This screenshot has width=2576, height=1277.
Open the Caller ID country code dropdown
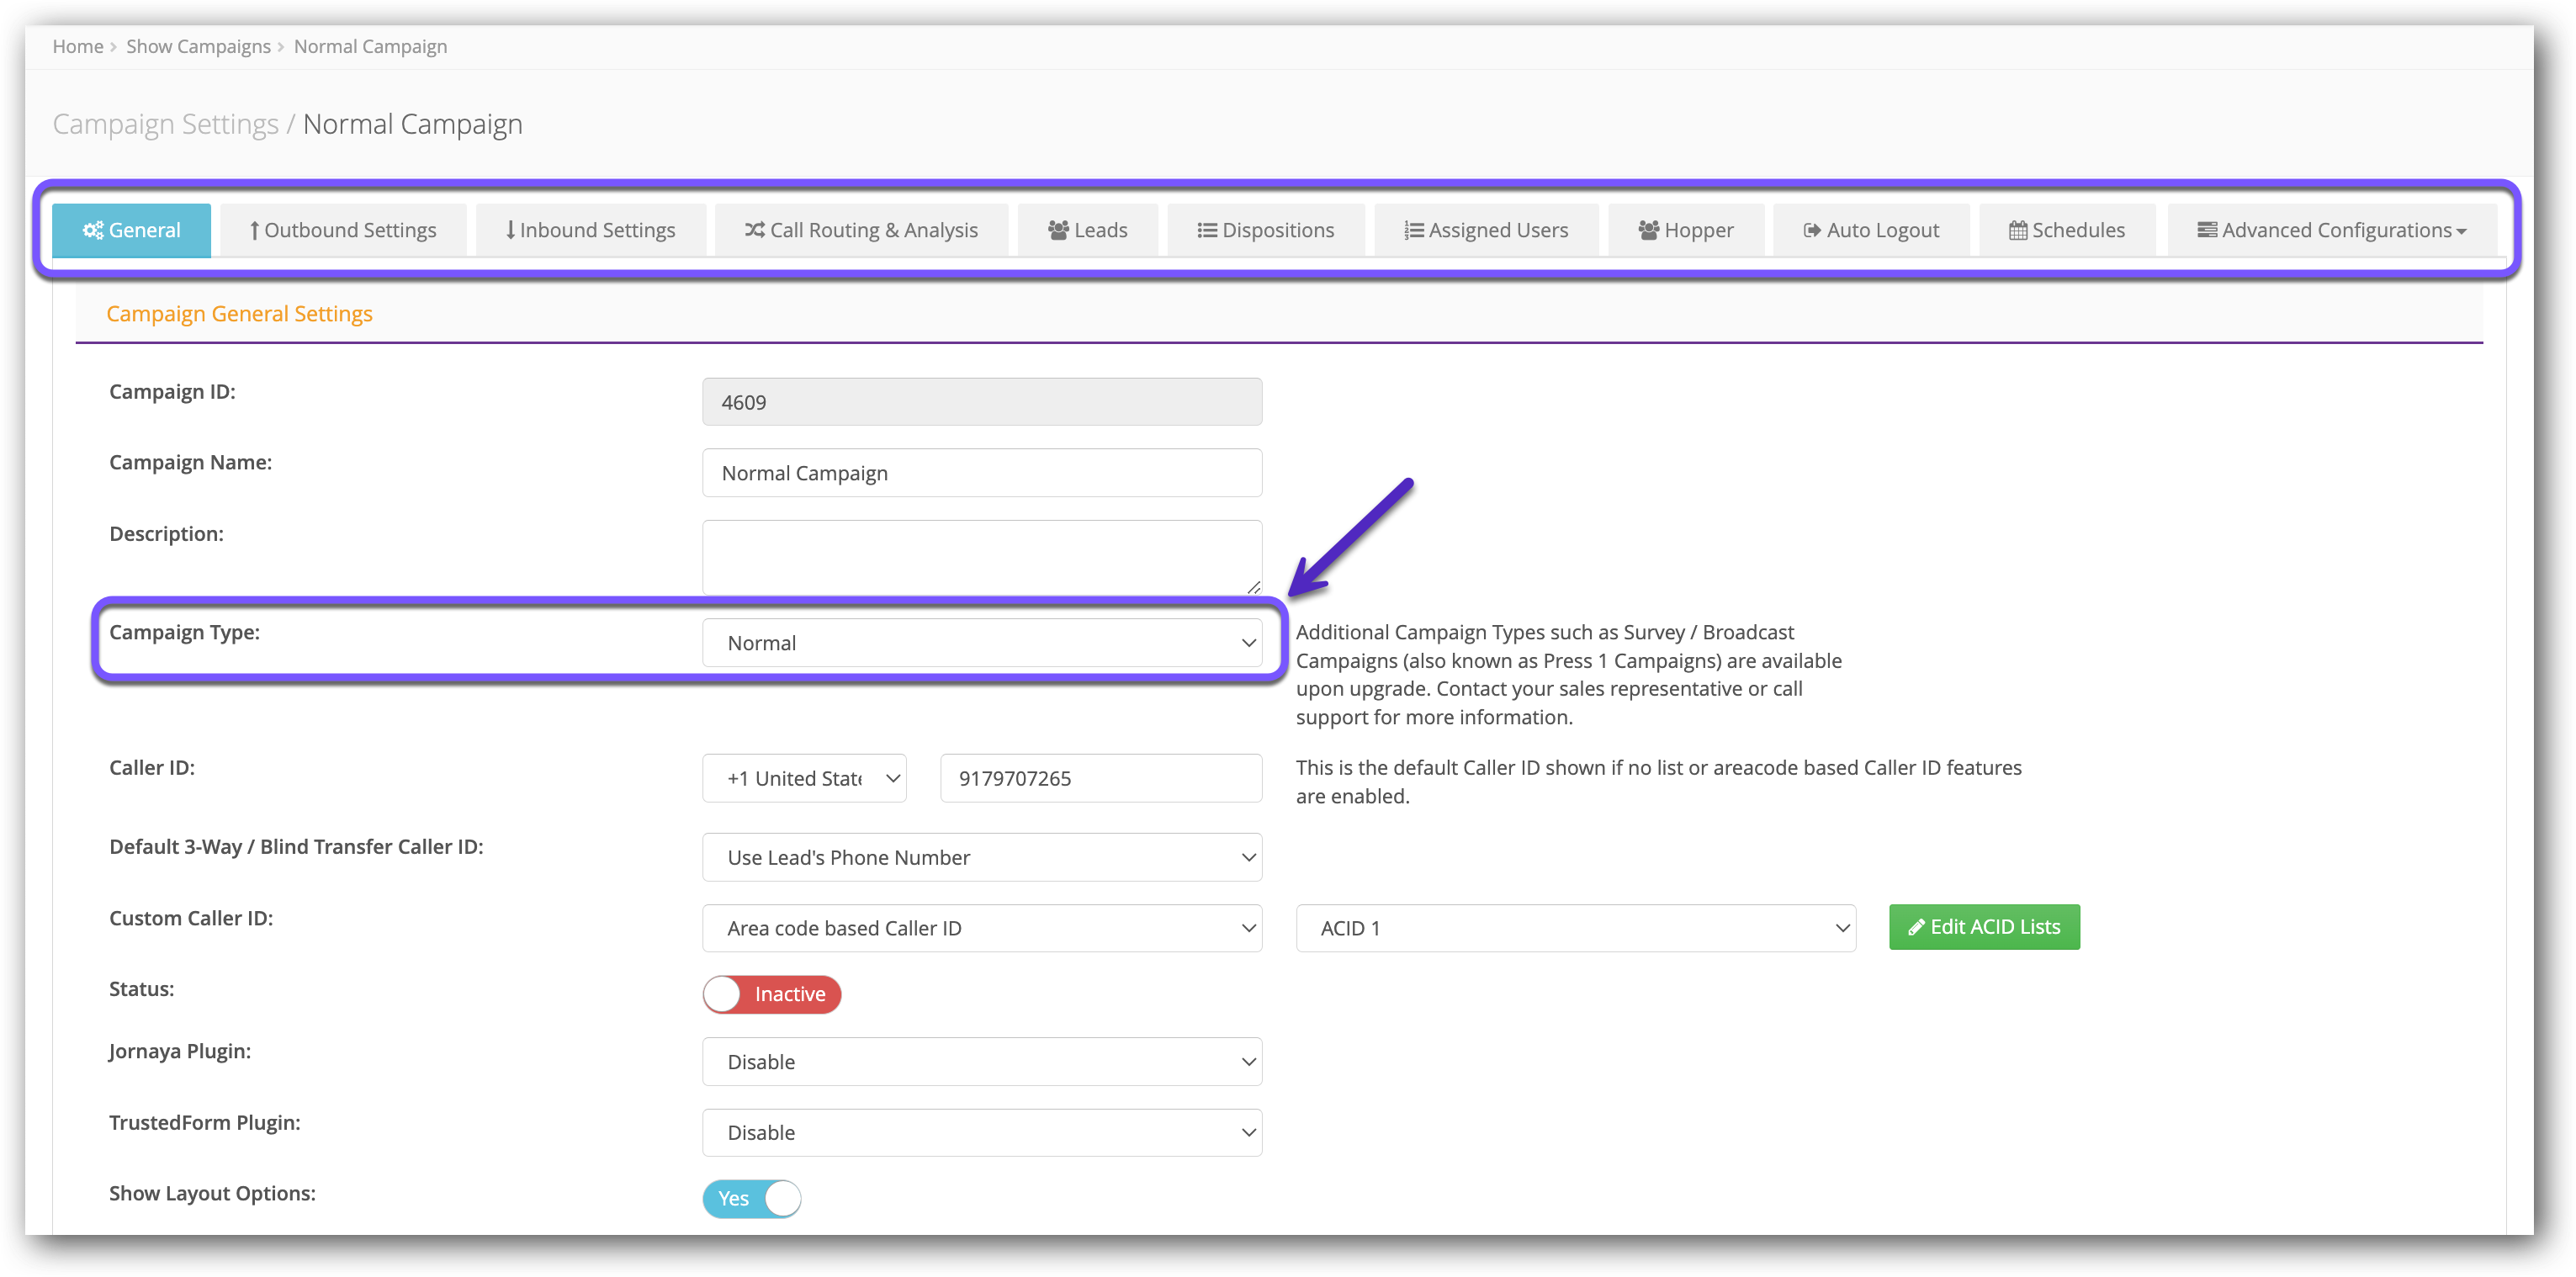pyautogui.click(x=804, y=778)
